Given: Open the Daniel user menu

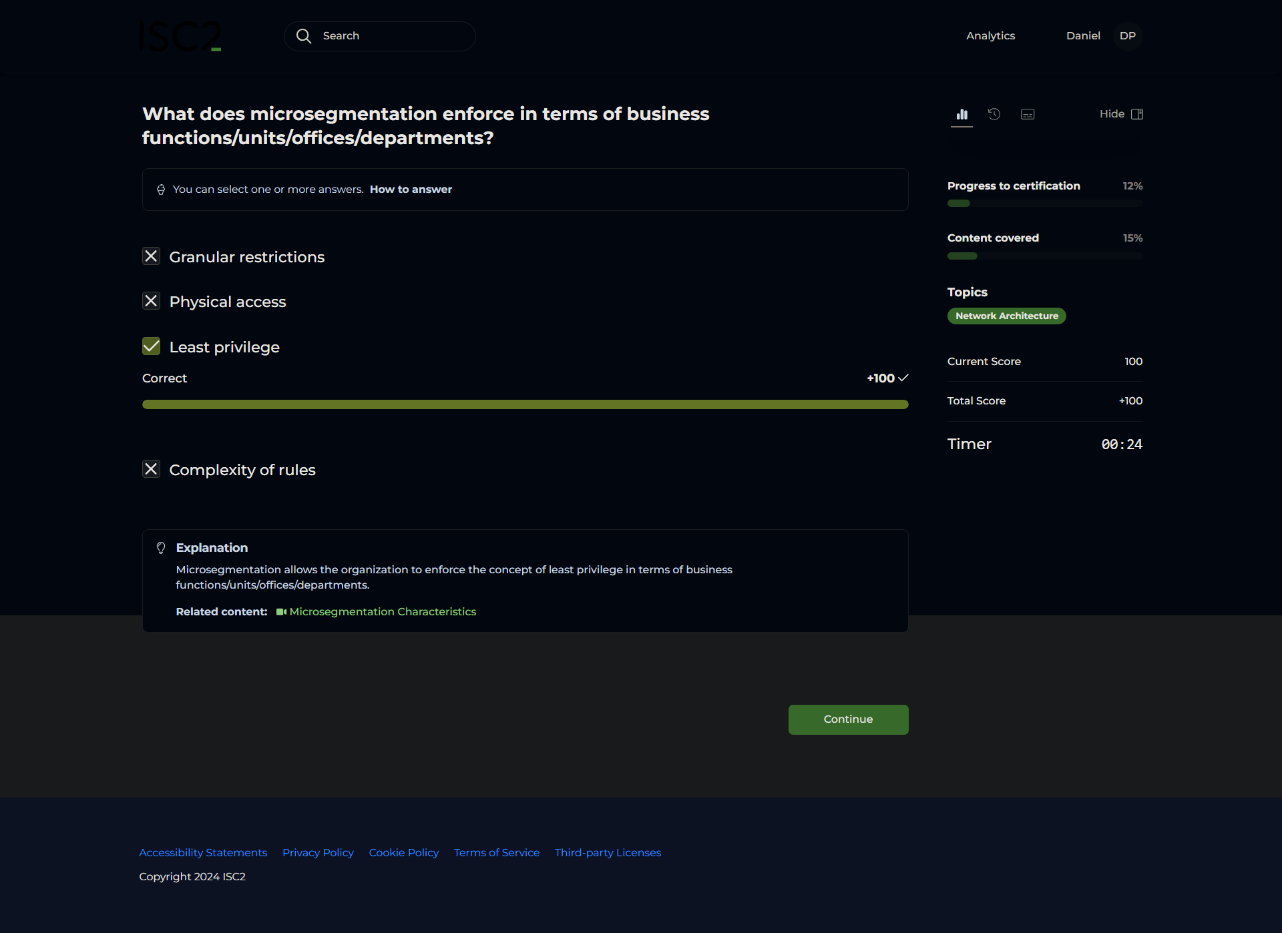Looking at the screenshot, I should point(1082,36).
